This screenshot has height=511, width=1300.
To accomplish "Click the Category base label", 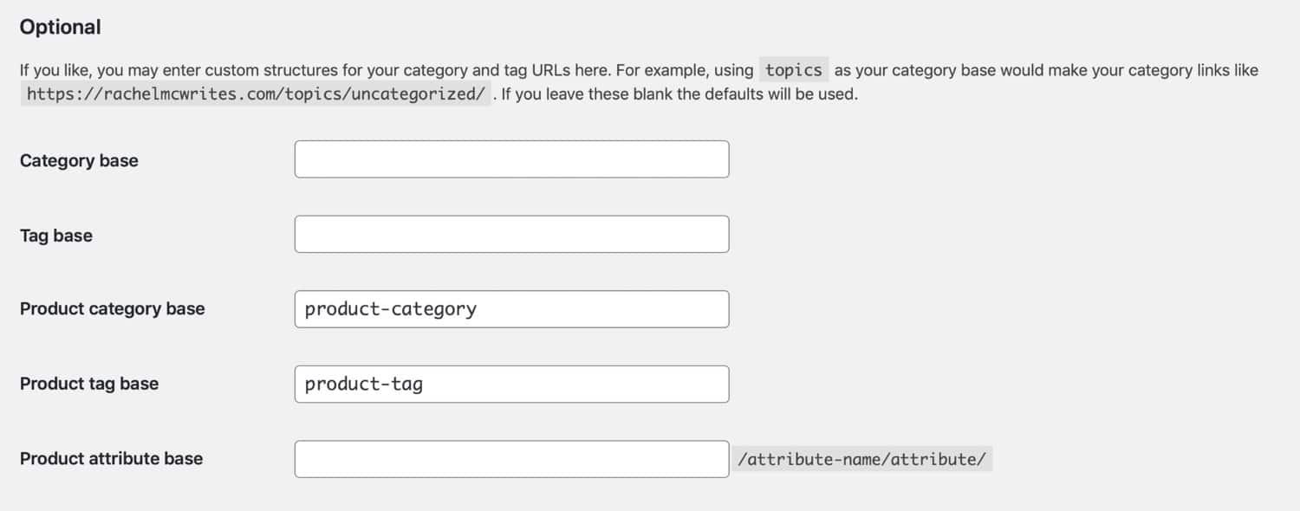I will click(x=78, y=160).
